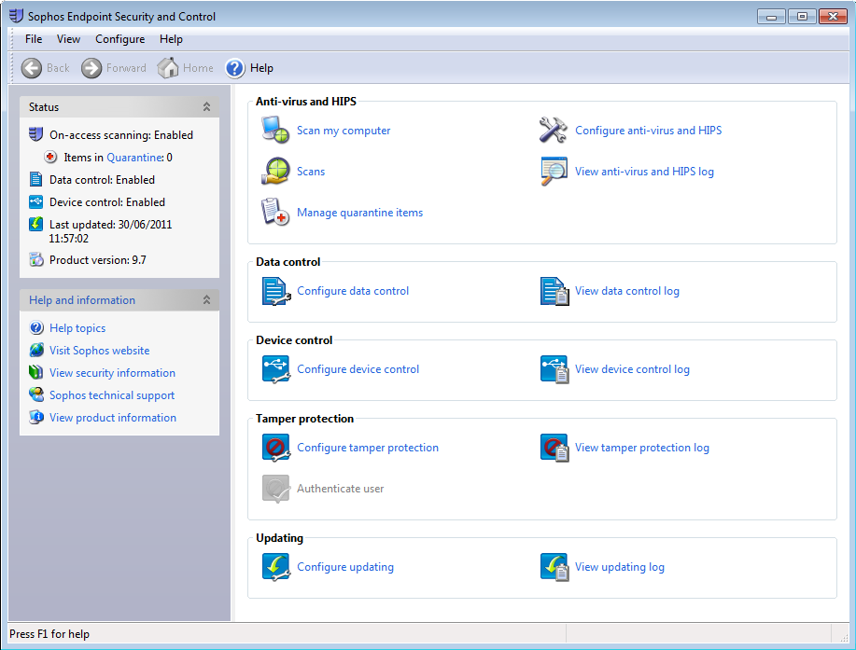The height and width of the screenshot is (650, 856).
Task: Open Help topics link
Action: coord(77,328)
